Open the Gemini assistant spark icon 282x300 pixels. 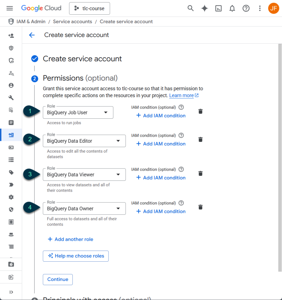click(x=204, y=8)
